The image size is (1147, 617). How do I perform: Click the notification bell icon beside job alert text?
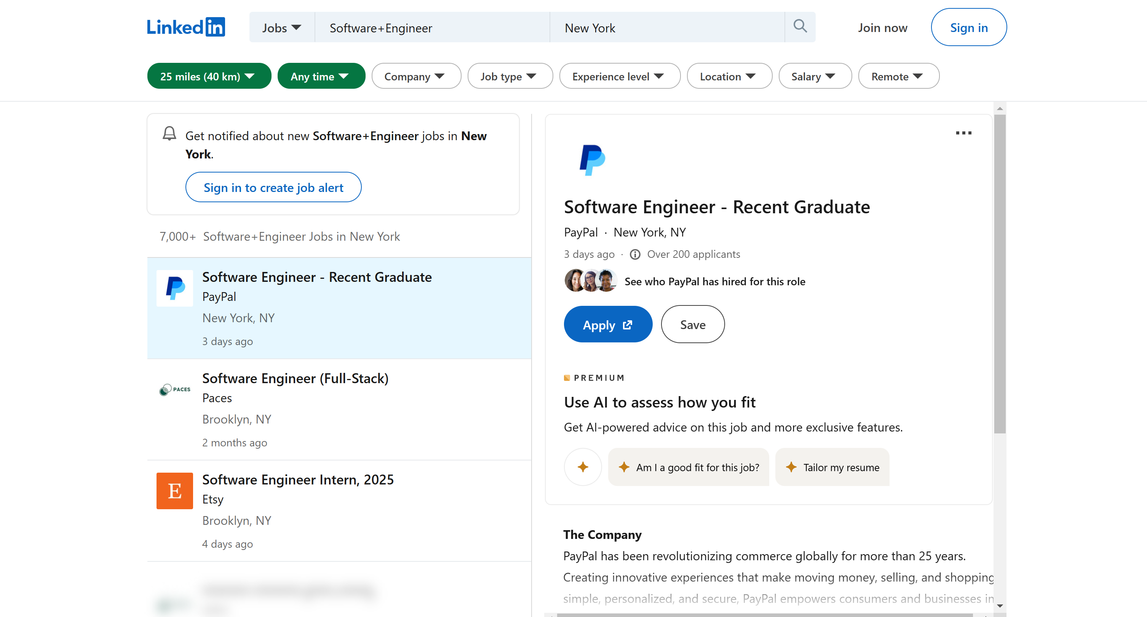coord(169,133)
